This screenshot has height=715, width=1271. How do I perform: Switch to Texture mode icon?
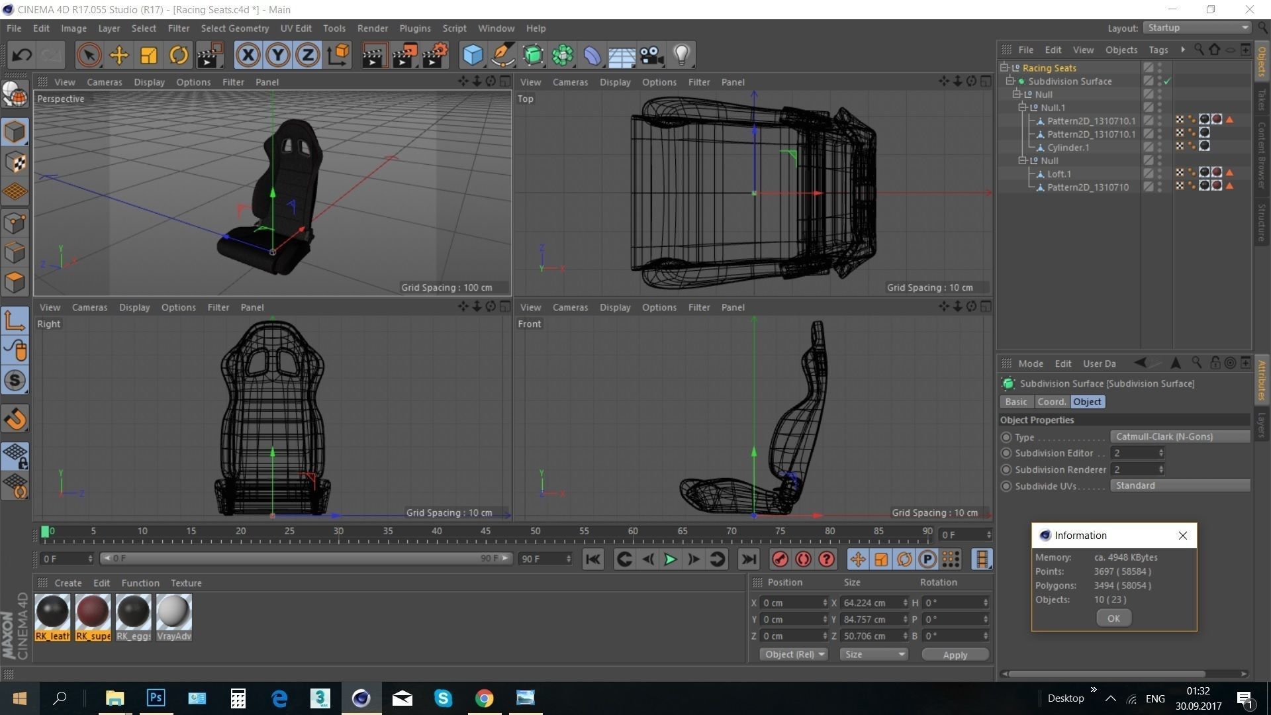coord(15,162)
